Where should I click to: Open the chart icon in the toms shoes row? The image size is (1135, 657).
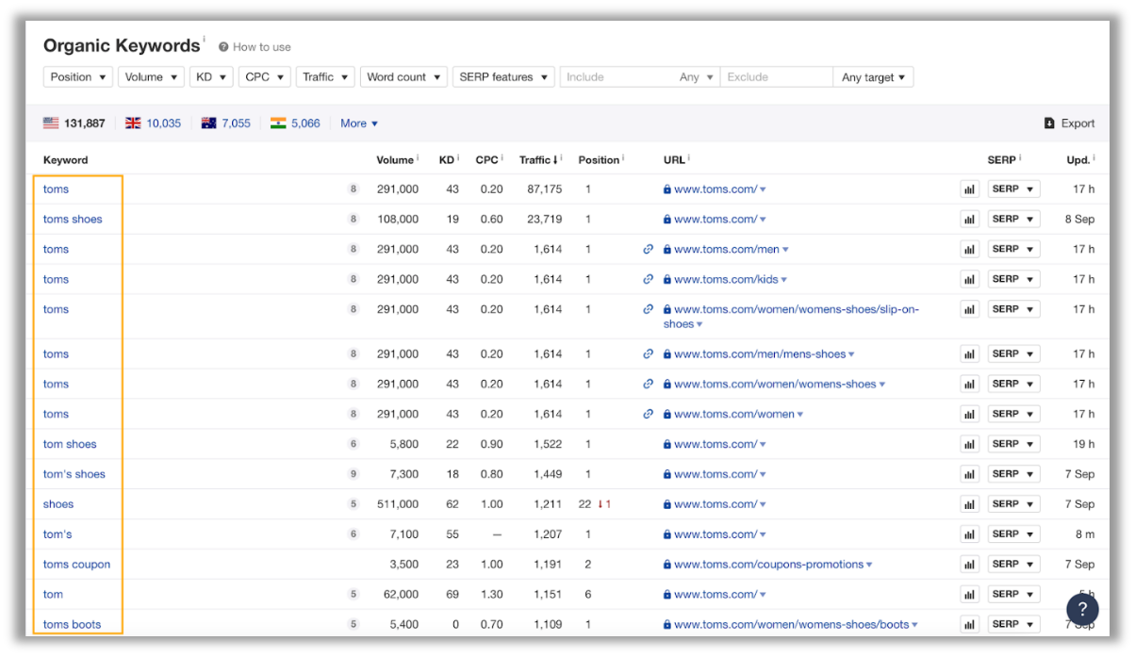[x=969, y=219]
